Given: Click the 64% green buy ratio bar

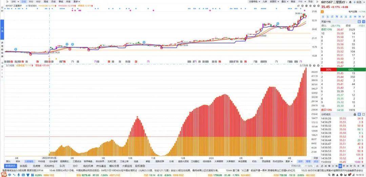Looking at the screenshot, I should (x=351, y=70).
